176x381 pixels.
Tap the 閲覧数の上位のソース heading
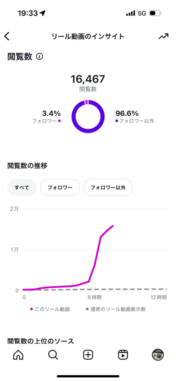41,341
